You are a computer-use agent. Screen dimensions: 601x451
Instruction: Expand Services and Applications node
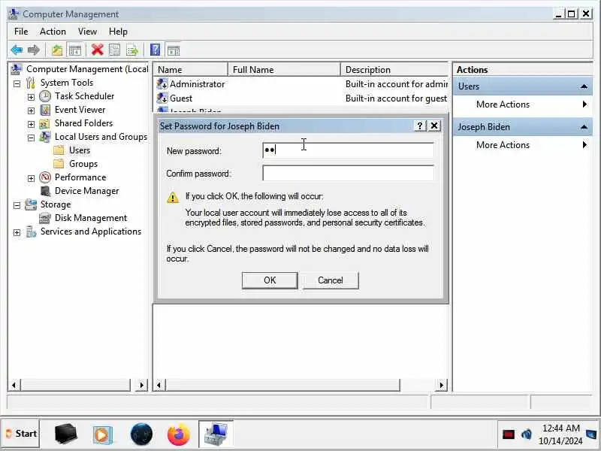[x=17, y=232]
